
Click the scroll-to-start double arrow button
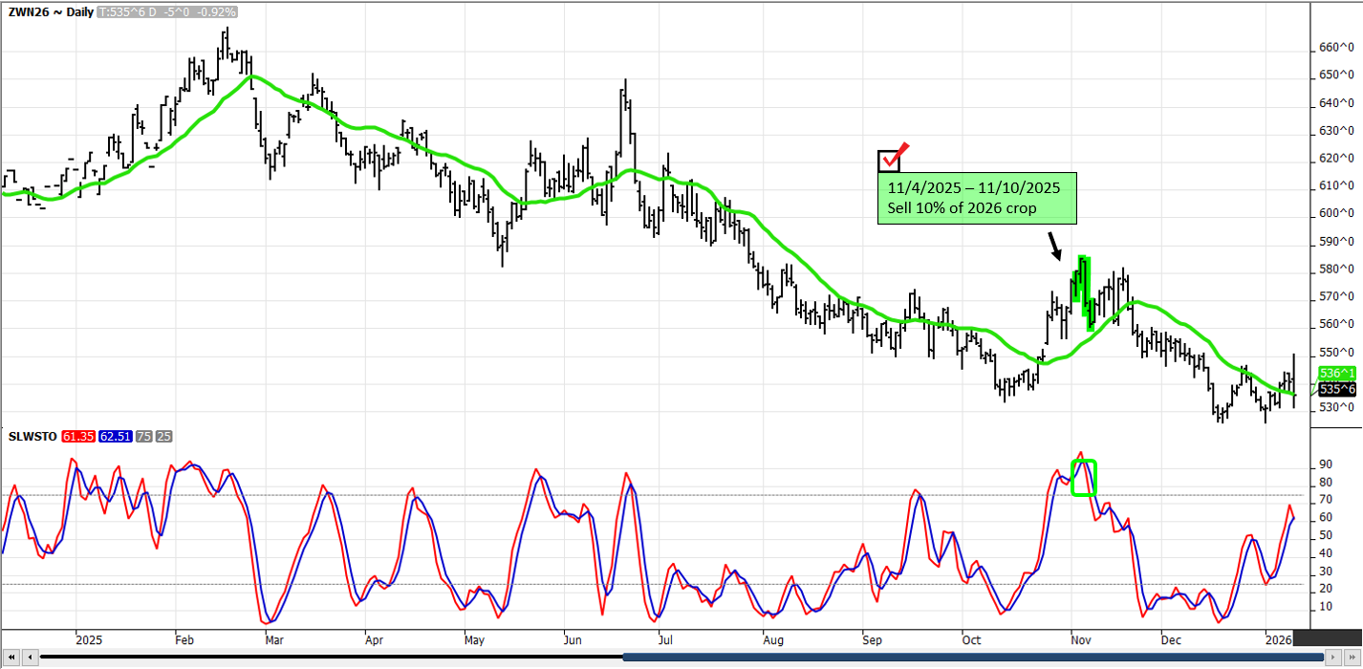pos(11,658)
